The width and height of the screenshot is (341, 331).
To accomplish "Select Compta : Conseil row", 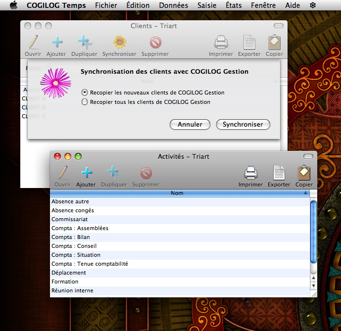I will pos(180,246).
